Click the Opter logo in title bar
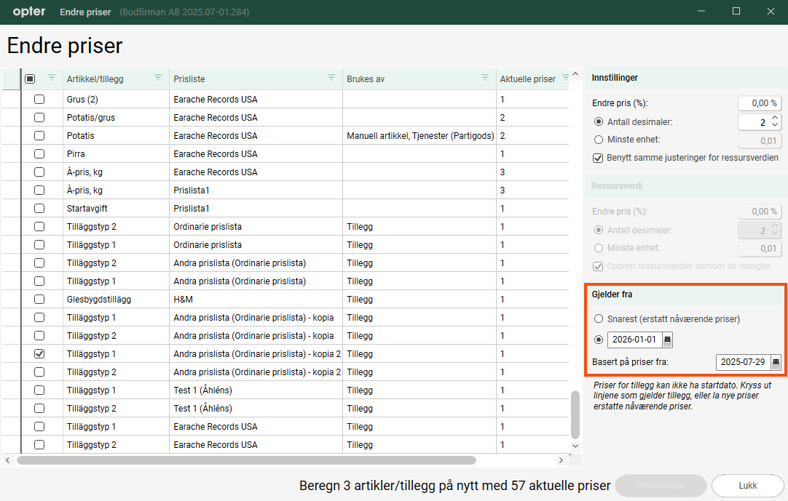This screenshot has width=788, height=501. tap(29, 12)
